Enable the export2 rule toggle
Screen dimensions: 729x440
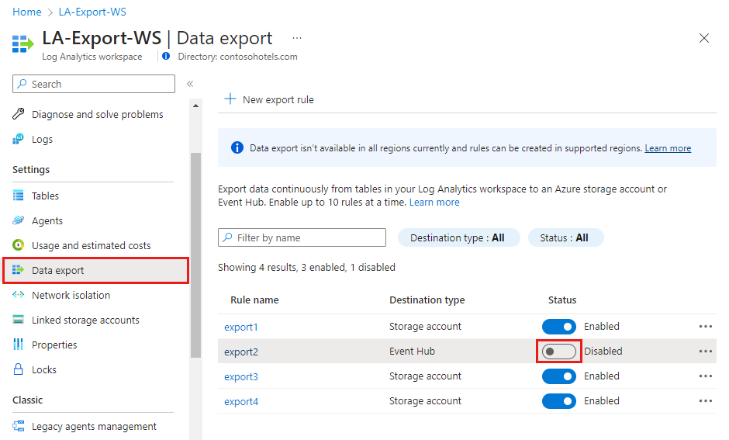(x=558, y=352)
